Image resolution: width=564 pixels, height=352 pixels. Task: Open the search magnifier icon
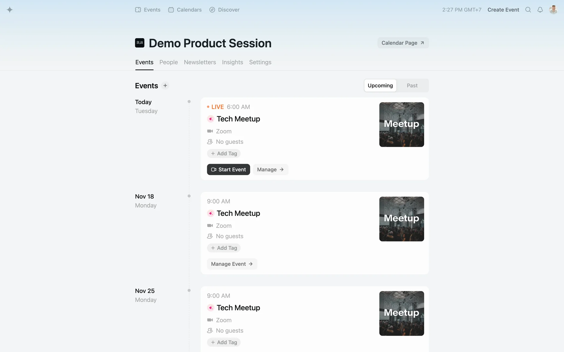coord(528,10)
